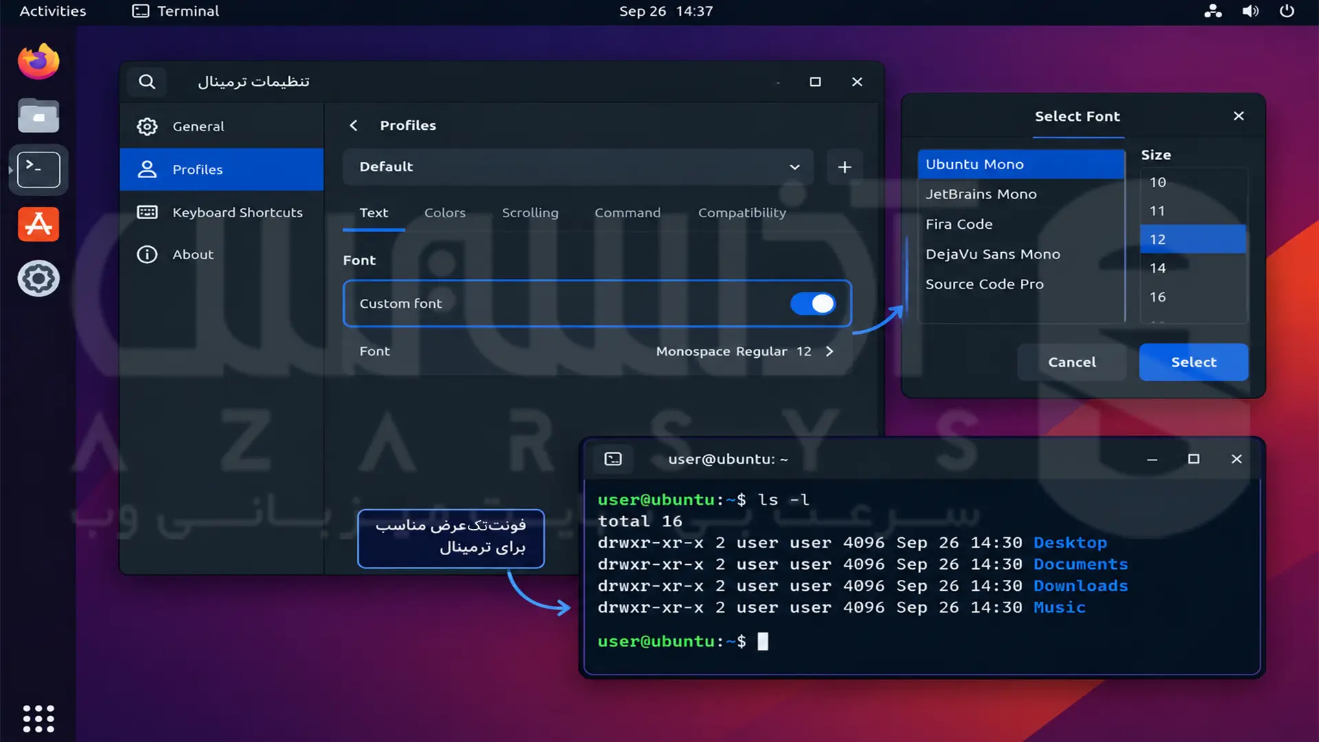1319x742 pixels.
Task: Open font chooser via Monospace Regular row
Action: pos(597,351)
